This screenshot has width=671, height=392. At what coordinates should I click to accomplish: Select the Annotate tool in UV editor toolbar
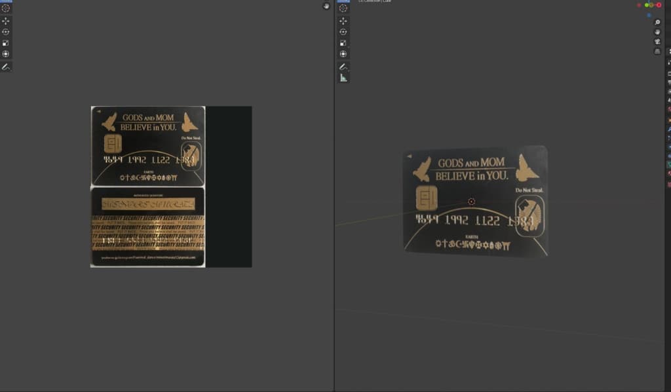5,67
